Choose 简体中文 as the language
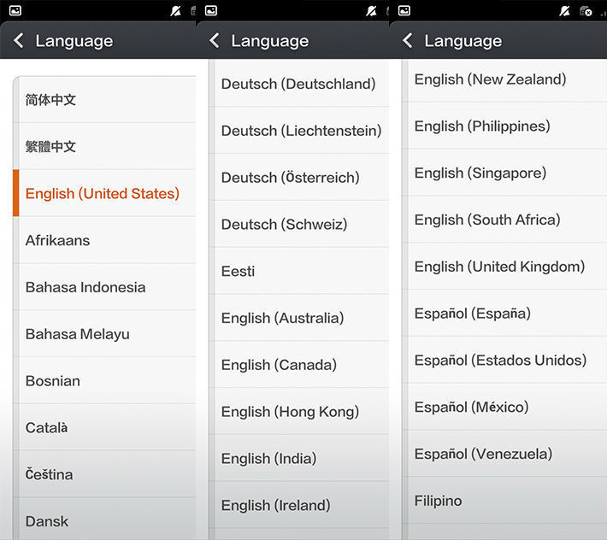Viewport: 607px width, 540px height. [x=51, y=100]
